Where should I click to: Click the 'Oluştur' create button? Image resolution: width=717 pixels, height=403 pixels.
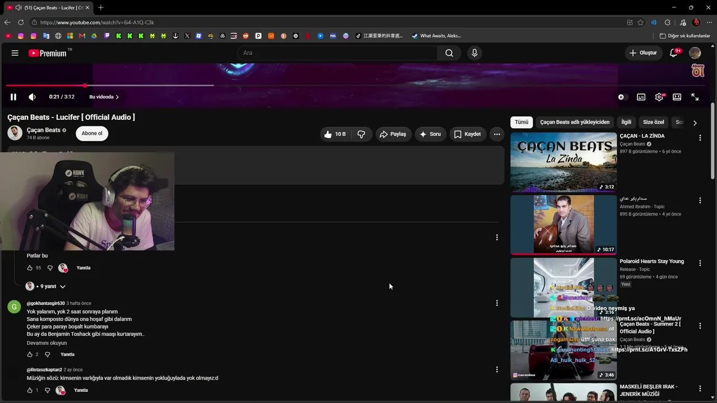(644, 53)
